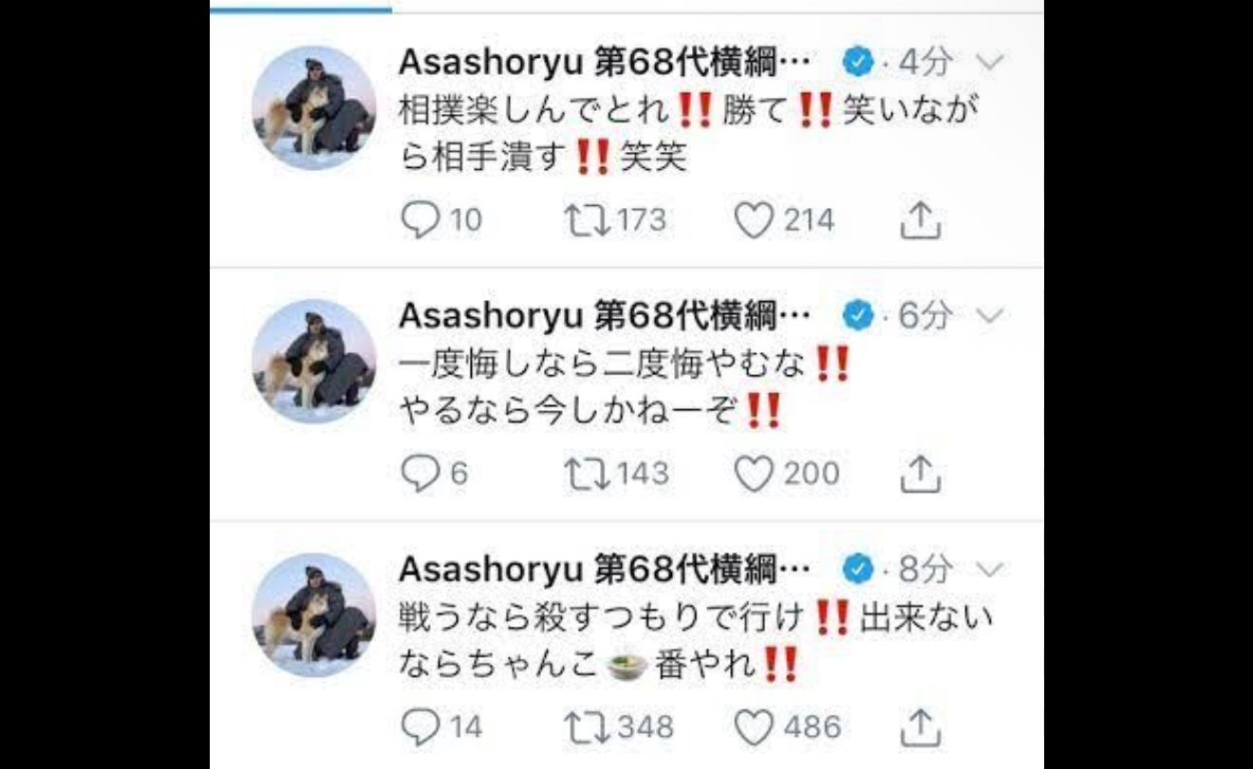This screenshot has width=1253, height=769.
Task: Open the tweet text 戦うなら殺すつもりで行け
Action: click(605, 618)
